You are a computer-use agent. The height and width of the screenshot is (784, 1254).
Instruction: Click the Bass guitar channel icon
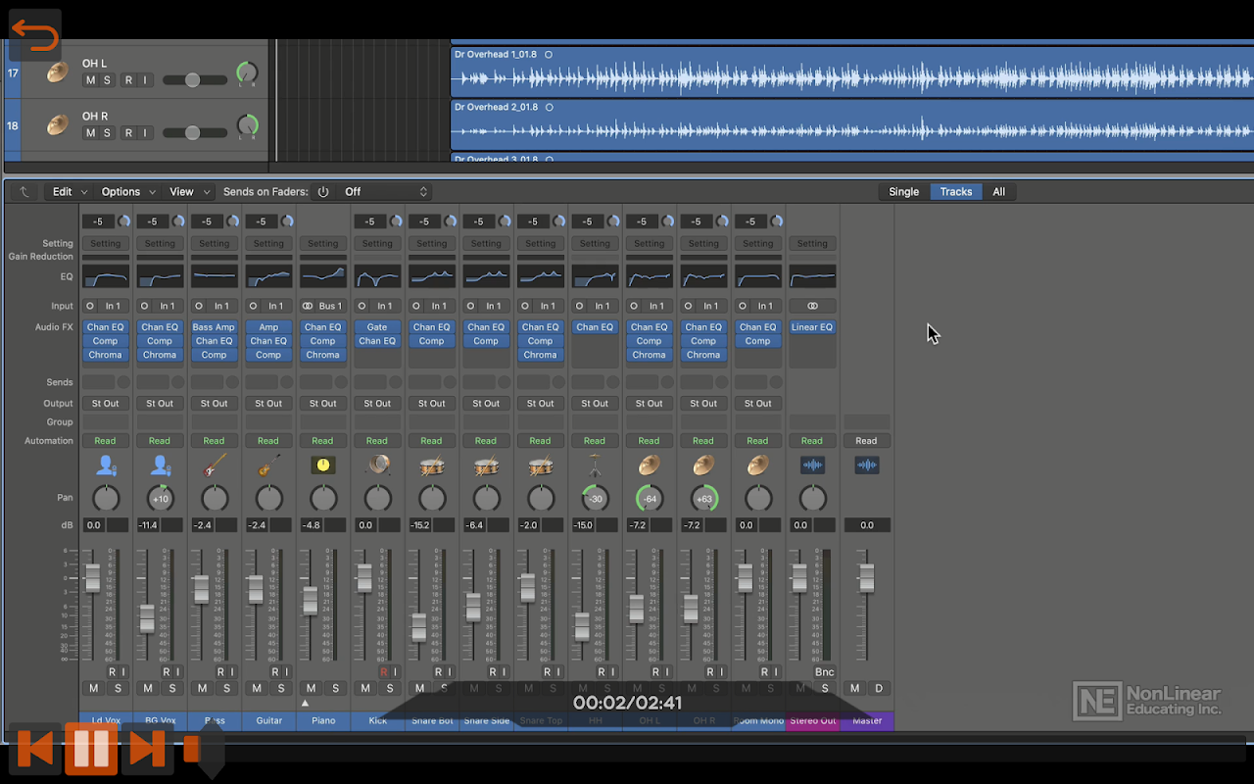pyautogui.click(x=214, y=465)
